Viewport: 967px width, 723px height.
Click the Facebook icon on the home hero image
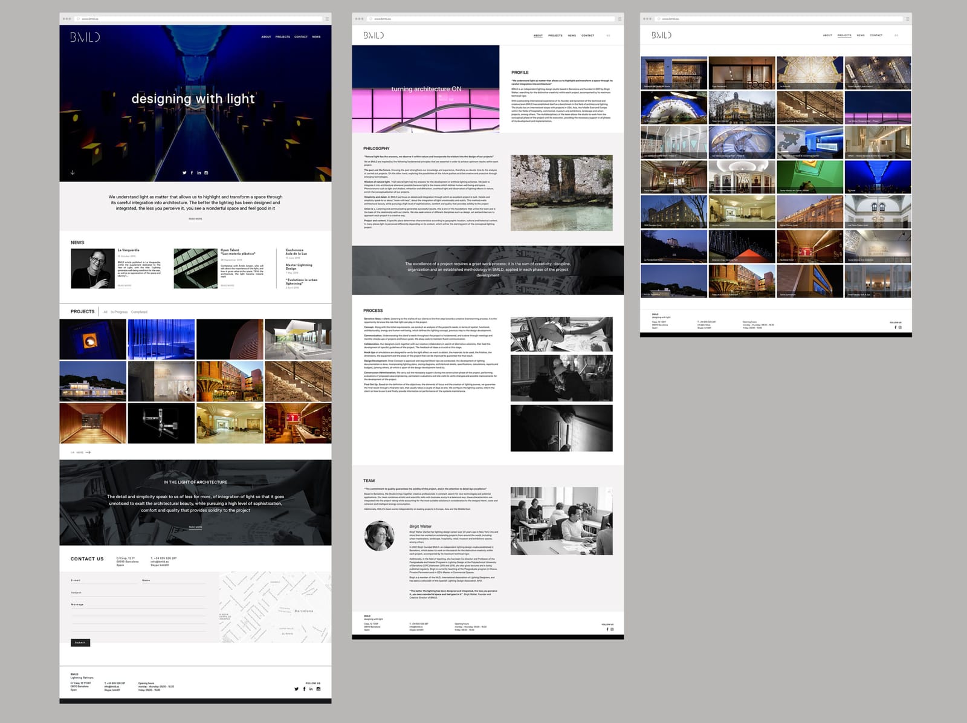pyautogui.click(x=192, y=173)
